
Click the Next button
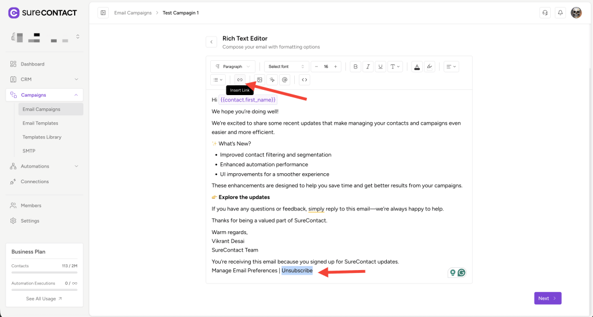pos(547,298)
